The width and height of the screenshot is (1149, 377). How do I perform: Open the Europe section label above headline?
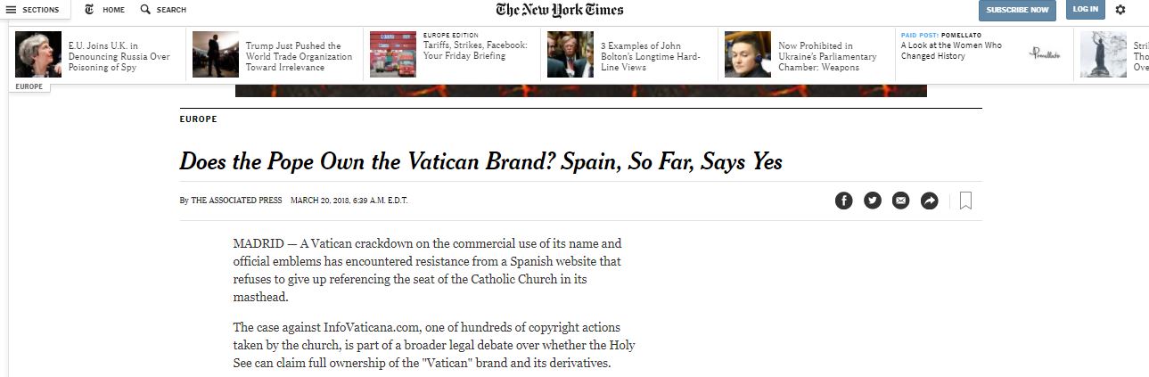(x=198, y=119)
